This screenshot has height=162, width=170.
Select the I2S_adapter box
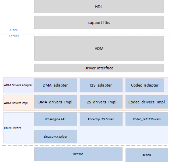point(101,85)
